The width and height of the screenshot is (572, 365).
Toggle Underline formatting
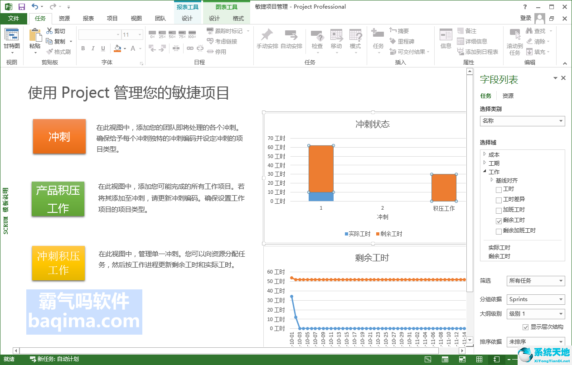click(103, 48)
